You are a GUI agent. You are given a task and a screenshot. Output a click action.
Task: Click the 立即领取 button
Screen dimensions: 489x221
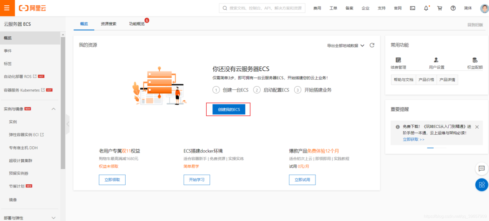tap(112, 180)
